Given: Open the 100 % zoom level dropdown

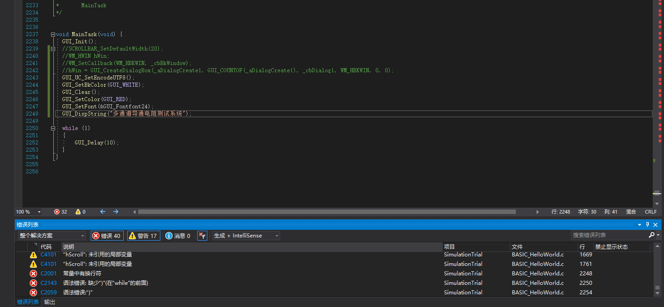Looking at the screenshot, I should click(x=28, y=212).
